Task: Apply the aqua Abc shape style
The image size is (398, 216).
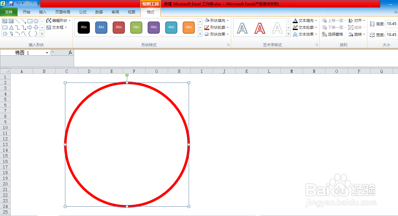Action: [x=172, y=28]
